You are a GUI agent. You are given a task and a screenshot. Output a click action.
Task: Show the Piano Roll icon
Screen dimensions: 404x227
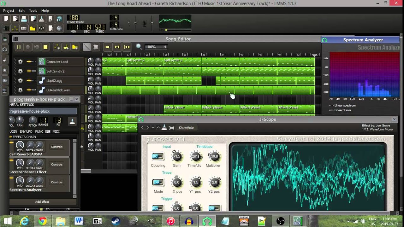coord(24,28)
